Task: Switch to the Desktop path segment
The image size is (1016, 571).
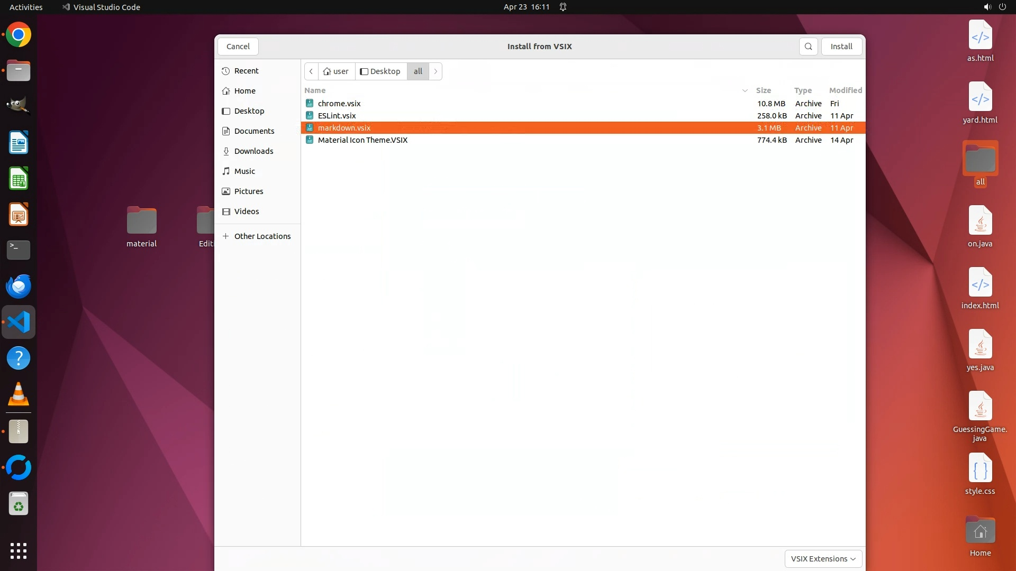Action: 380,71
